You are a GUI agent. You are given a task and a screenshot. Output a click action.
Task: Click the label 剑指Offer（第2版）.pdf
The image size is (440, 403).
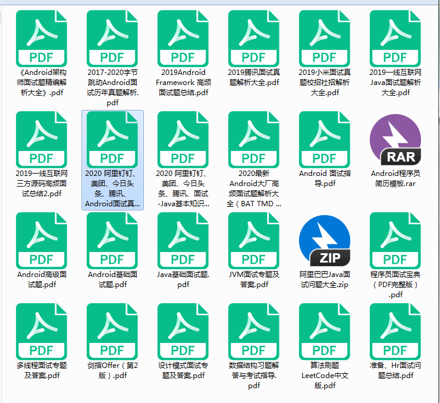pos(112,370)
